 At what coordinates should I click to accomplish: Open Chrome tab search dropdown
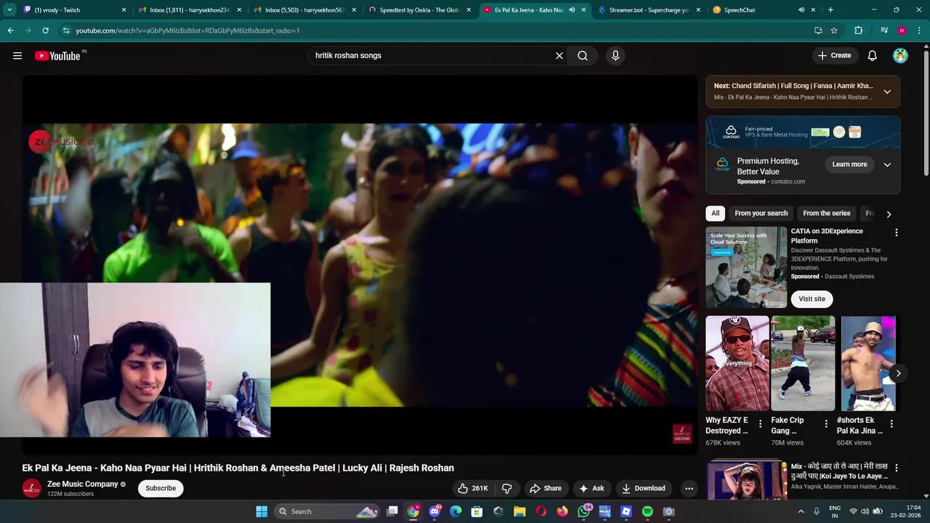point(9,10)
